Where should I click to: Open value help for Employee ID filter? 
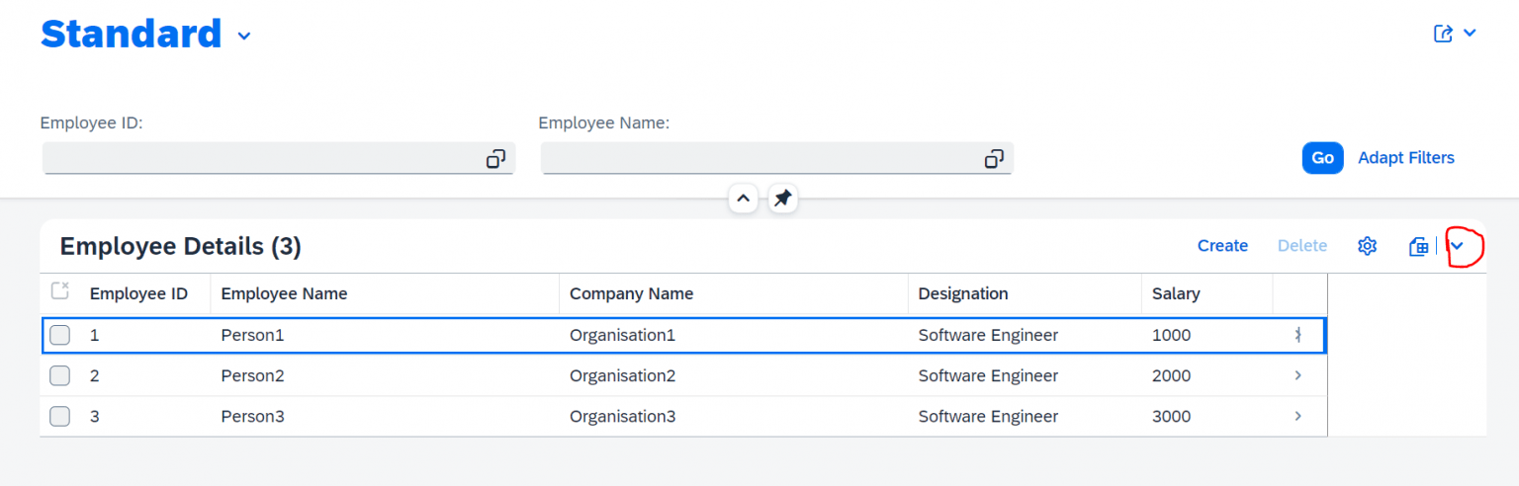pyautogui.click(x=495, y=159)
